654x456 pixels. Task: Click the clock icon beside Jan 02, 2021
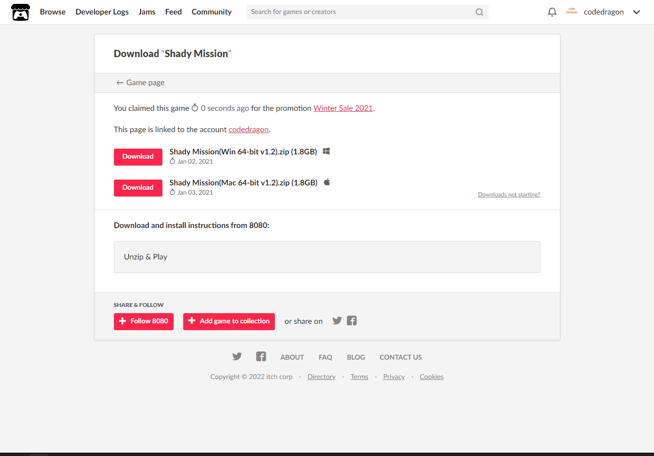[172, 161]
